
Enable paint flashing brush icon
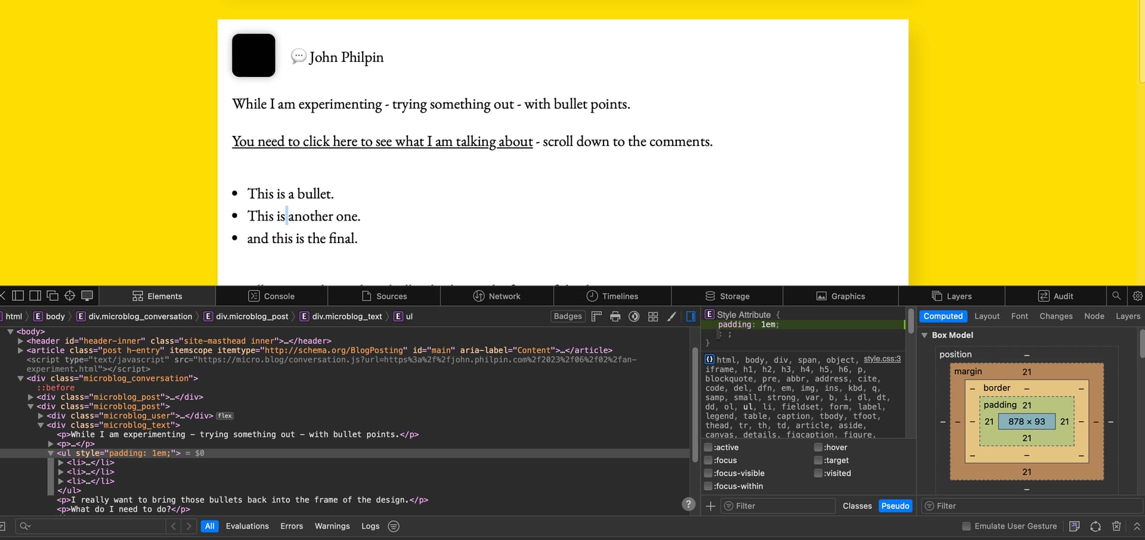click(671, 316)
